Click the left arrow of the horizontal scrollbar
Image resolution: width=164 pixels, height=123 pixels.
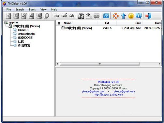point(57,64)
